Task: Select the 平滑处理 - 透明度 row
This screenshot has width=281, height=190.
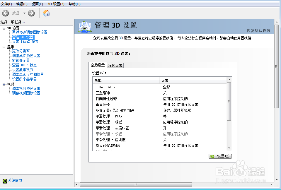Action: pyautogui.click(x=160, y=140)
